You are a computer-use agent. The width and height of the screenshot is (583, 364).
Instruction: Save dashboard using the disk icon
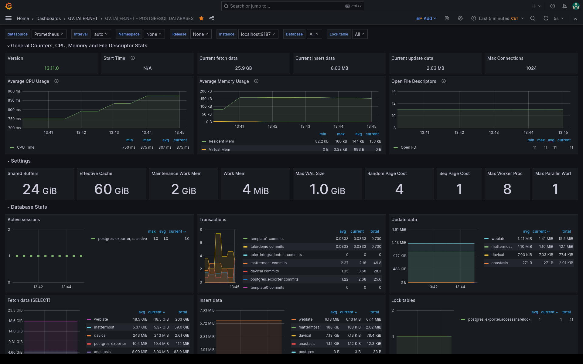tap(447, 19)
